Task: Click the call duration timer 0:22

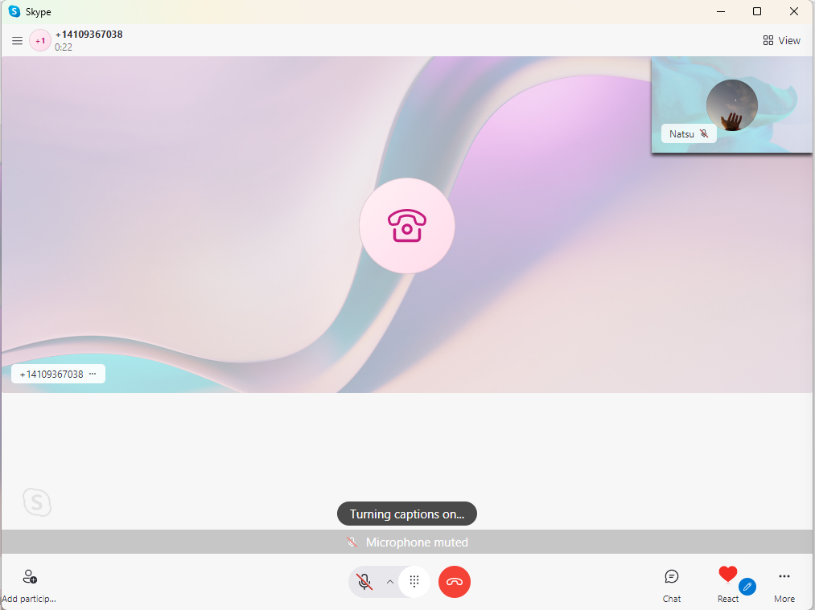Action: tap(64, 47)
